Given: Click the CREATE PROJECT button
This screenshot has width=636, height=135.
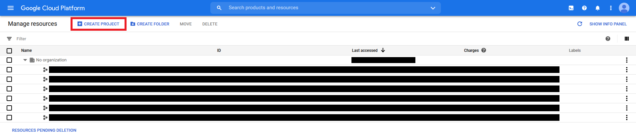Looking at the screenshot, I should (98, 24).
